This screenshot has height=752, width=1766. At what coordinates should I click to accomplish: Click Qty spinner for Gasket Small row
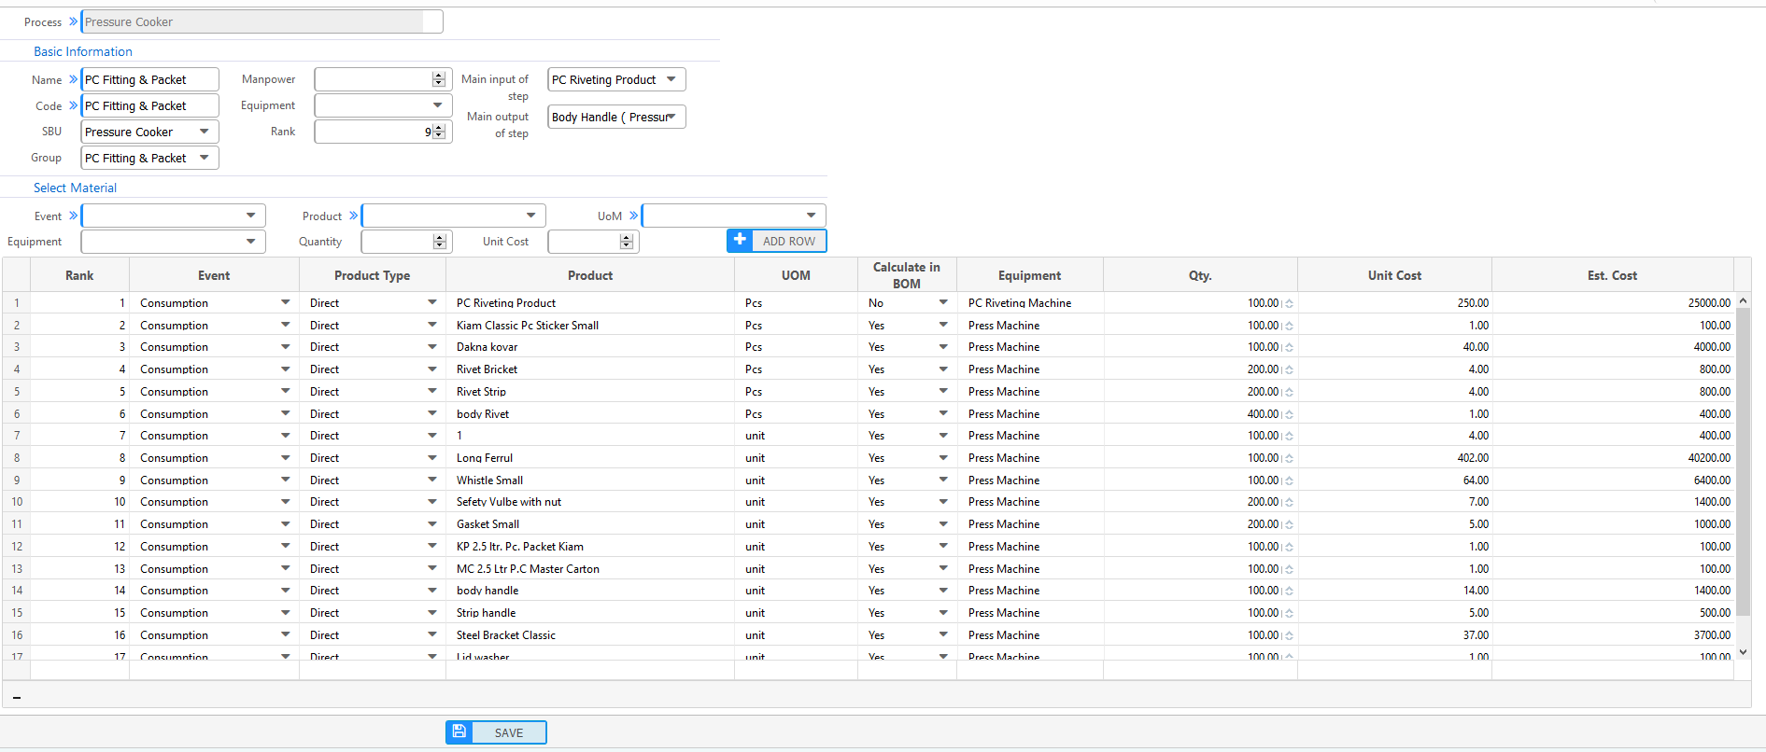(x=1289, y=524)
